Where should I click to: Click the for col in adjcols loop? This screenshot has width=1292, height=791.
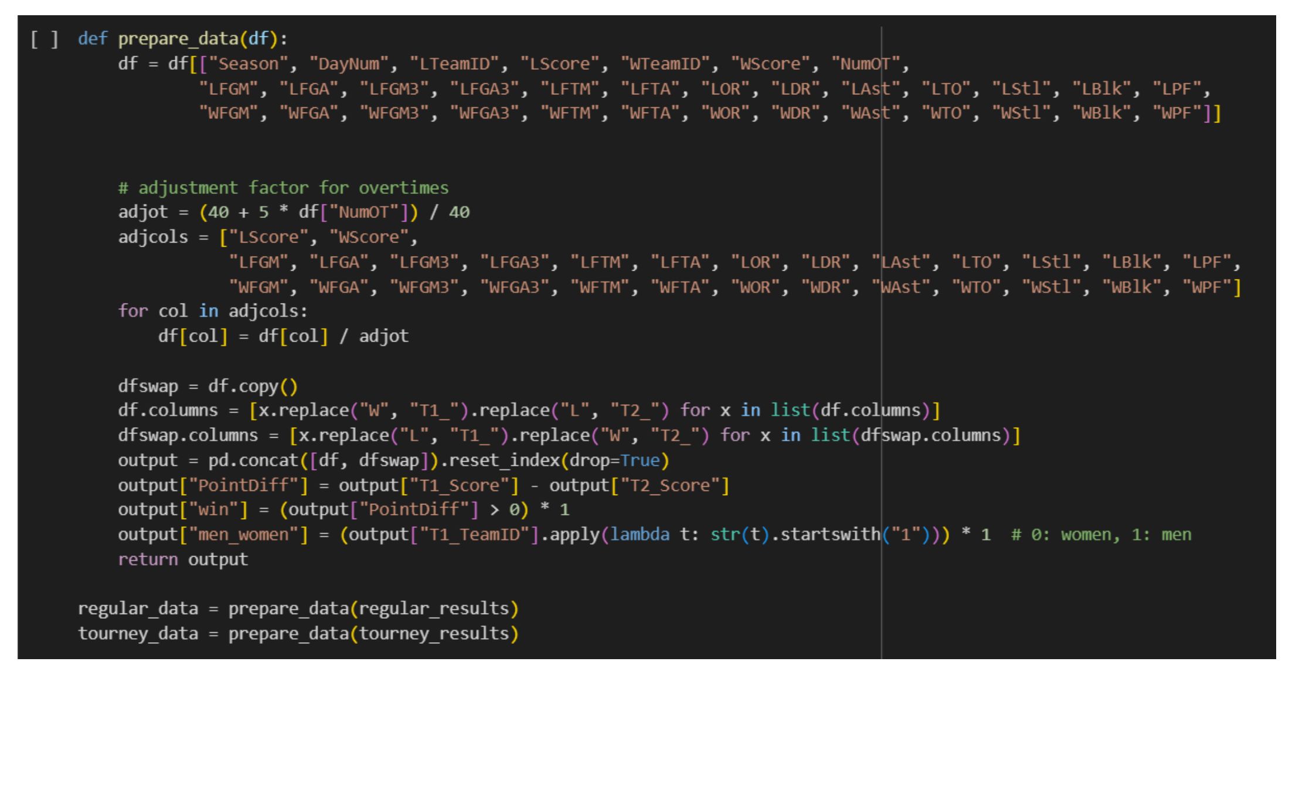tap(213, 311)
